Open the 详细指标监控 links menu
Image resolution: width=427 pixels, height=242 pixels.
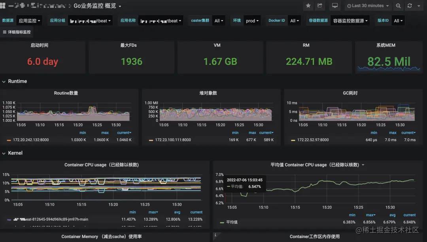pyautogui.click(x=17, y=32)
